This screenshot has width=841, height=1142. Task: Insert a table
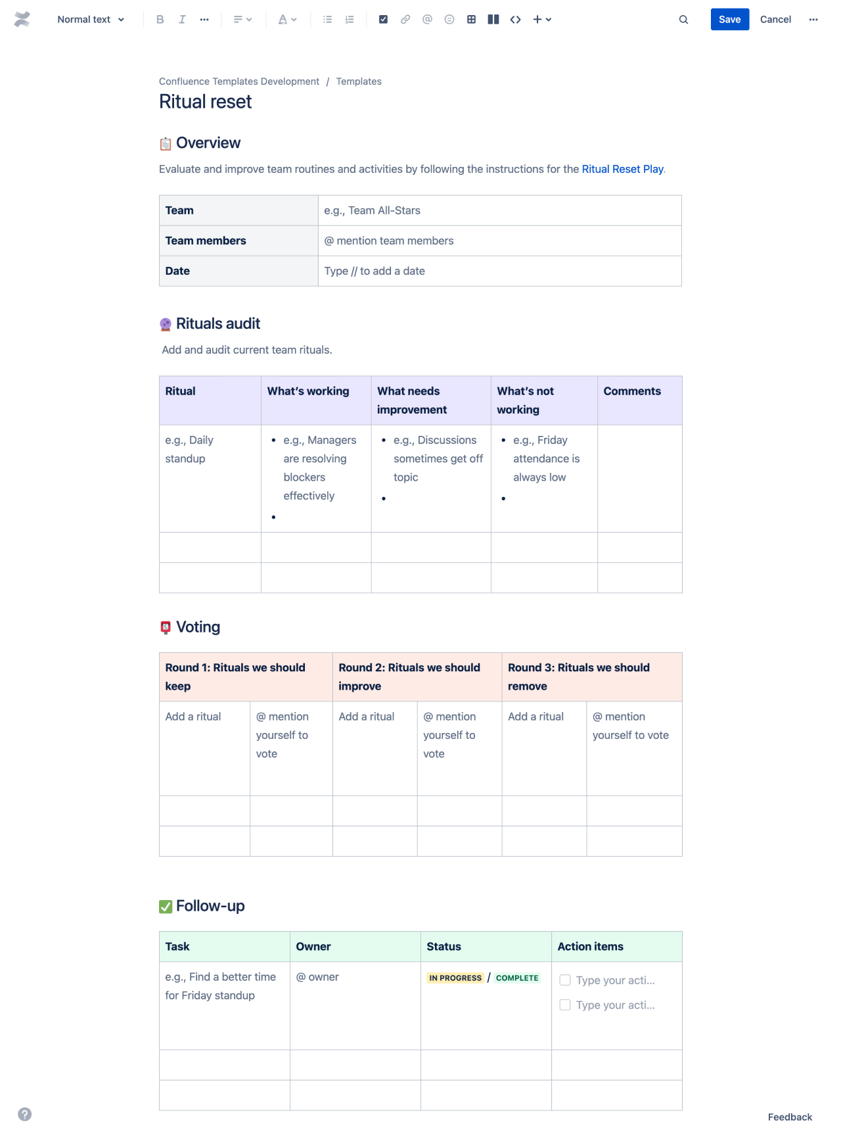(x=471, y=19)
